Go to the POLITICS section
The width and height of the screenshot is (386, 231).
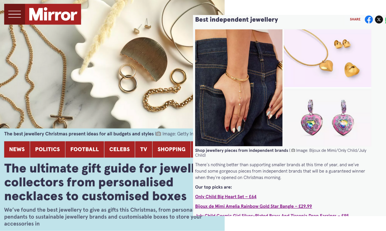(47, 149)
